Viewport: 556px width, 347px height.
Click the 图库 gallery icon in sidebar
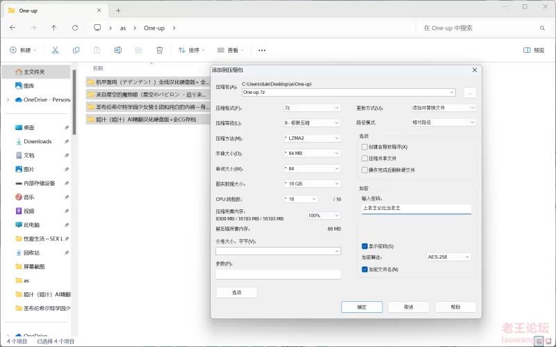(x=19, y=86)
